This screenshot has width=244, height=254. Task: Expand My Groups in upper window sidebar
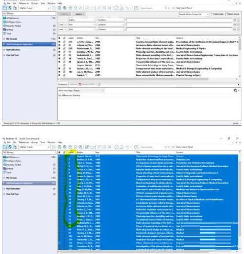[4, 39]
